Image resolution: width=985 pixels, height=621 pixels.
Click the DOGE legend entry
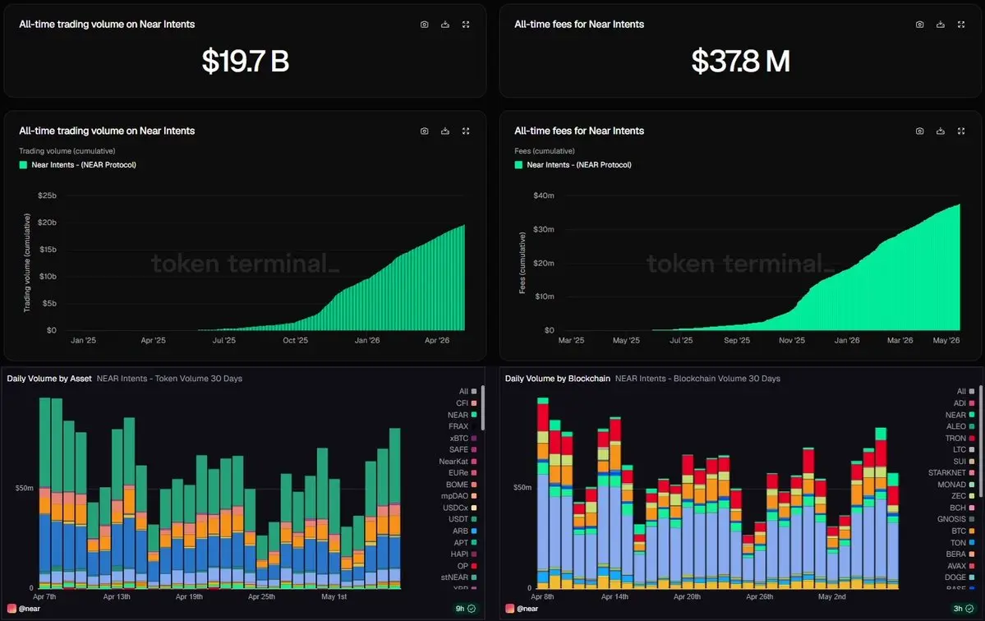[x=960, y=577]
